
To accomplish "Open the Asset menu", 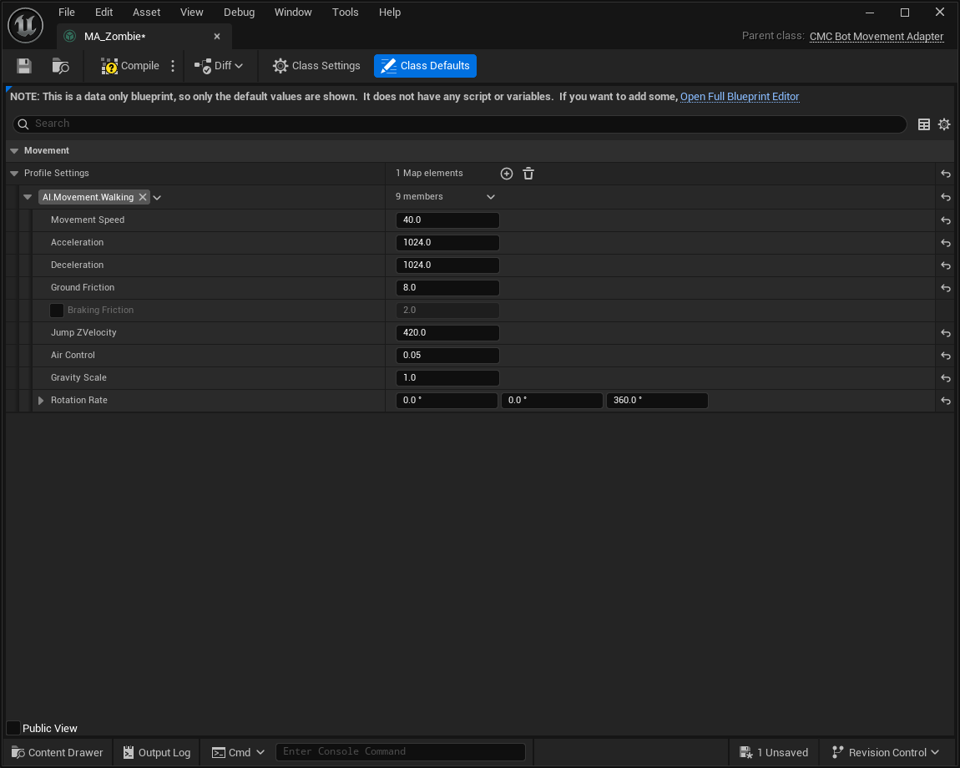I will click(x=146, y=13).
